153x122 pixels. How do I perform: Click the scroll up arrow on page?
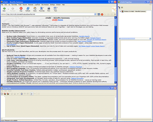tap(115, 18)
